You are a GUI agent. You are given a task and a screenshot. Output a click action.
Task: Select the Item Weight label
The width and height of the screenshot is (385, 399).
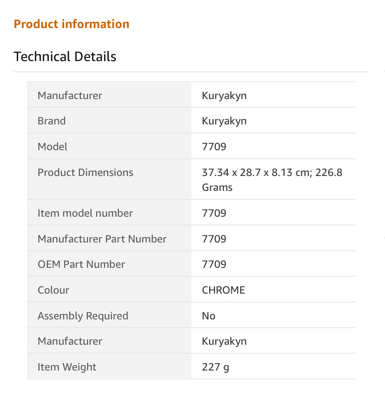tap(67, 367)
